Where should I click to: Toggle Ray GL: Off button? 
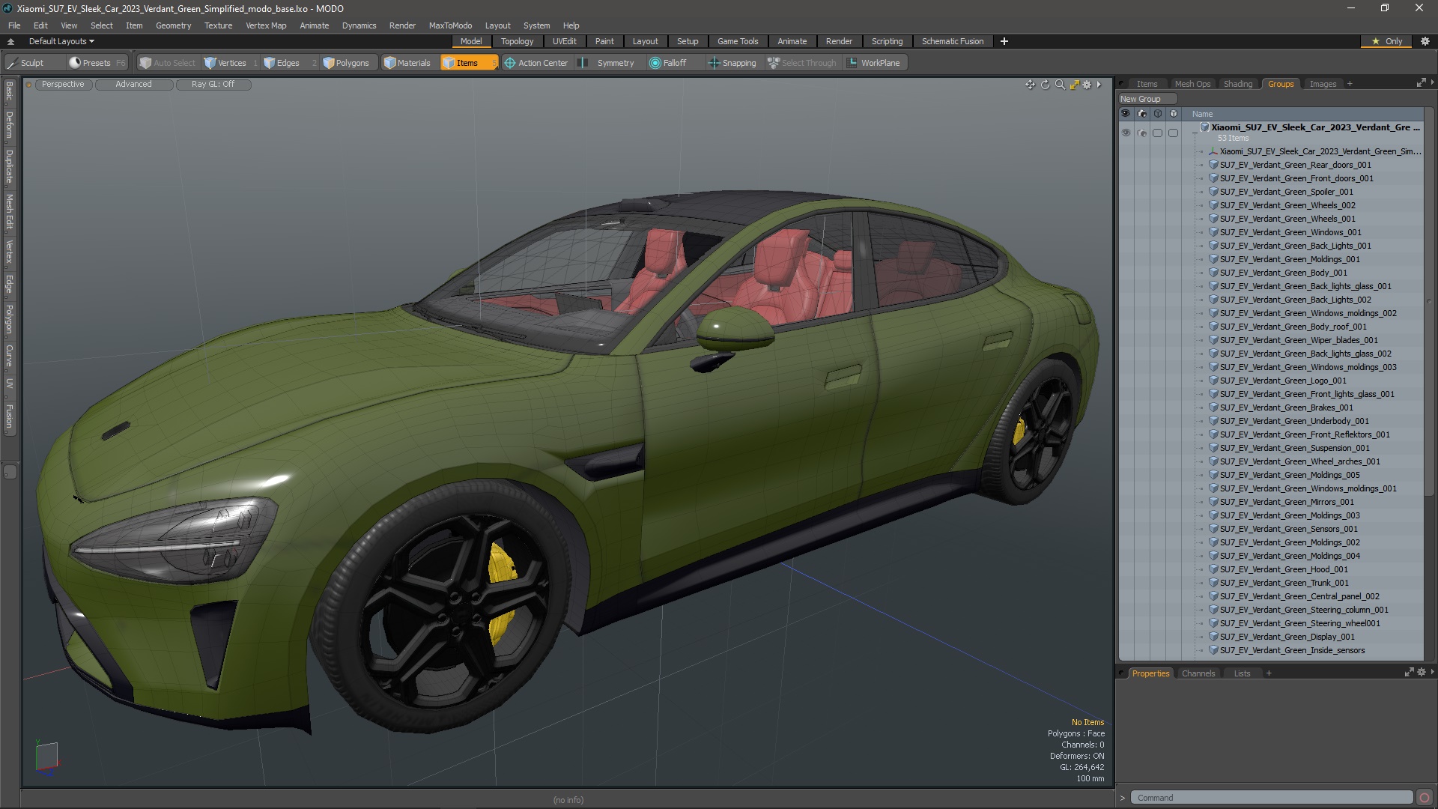click(x=213, y=85)
